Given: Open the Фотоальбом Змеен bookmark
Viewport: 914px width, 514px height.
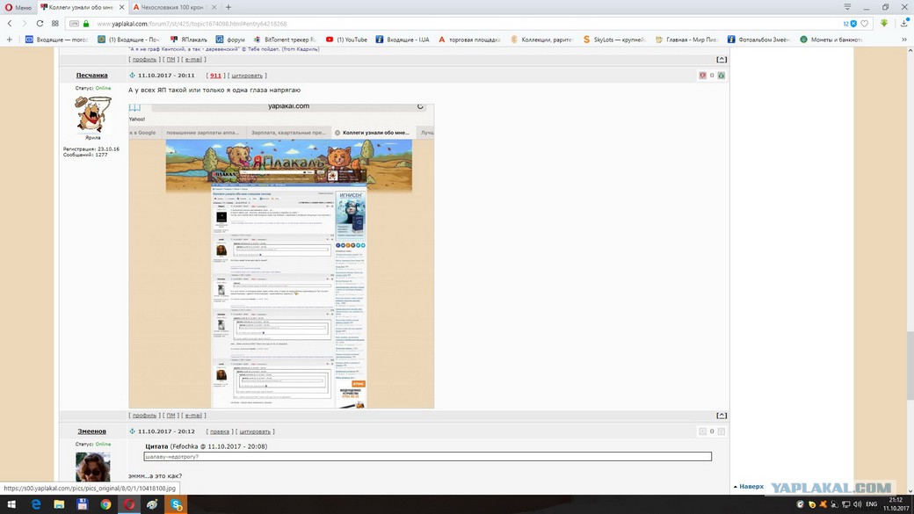Looking at the screenshot, I should [x=758, y=40].
